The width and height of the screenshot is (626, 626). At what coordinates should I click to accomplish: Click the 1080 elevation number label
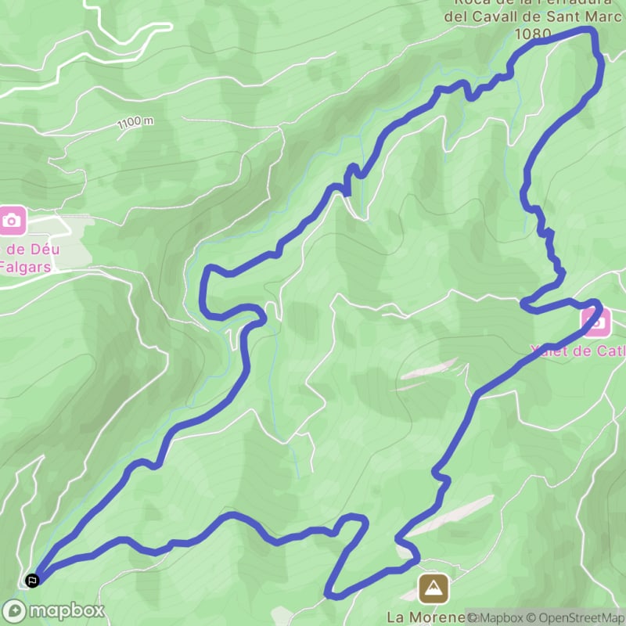(533, 34)
